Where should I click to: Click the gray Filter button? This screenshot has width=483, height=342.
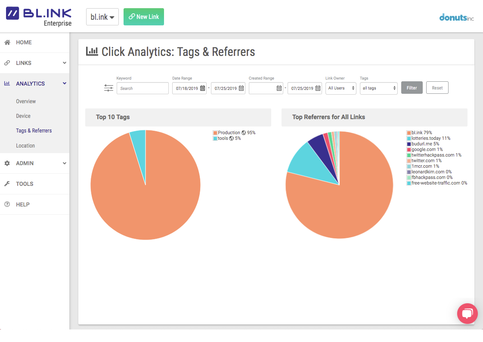tap(412, 88)
